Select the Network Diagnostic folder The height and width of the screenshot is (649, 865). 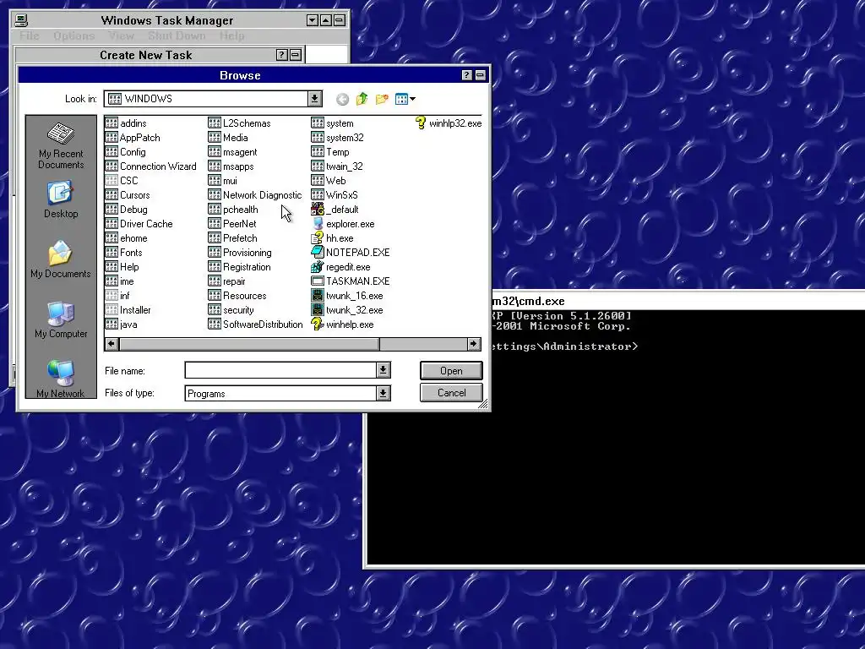point(255,195)
